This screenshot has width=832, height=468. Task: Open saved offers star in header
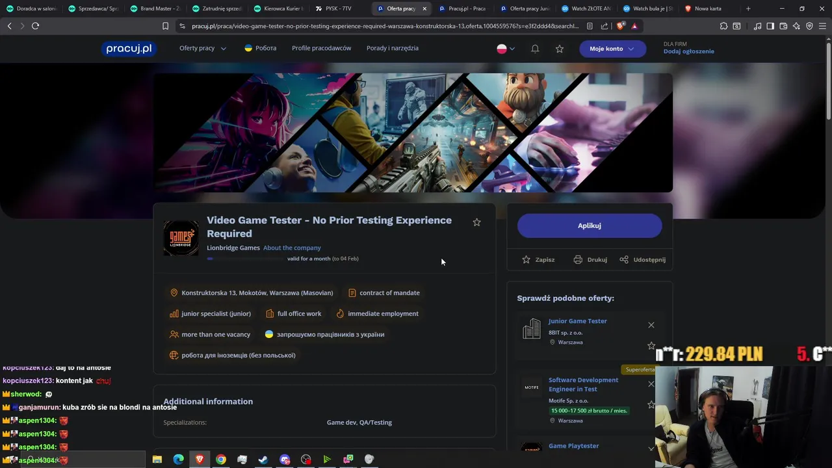click(560, 49)
